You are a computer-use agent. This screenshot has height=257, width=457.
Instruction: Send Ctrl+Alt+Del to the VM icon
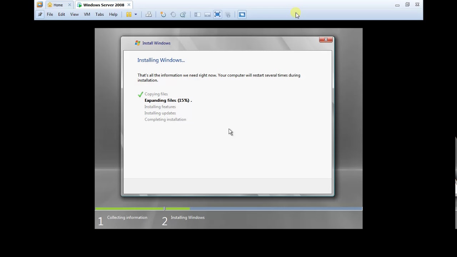tap(149, 15)
